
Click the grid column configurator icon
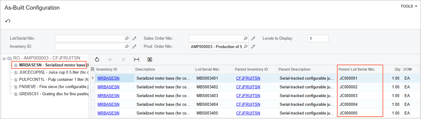coord(92,69)
